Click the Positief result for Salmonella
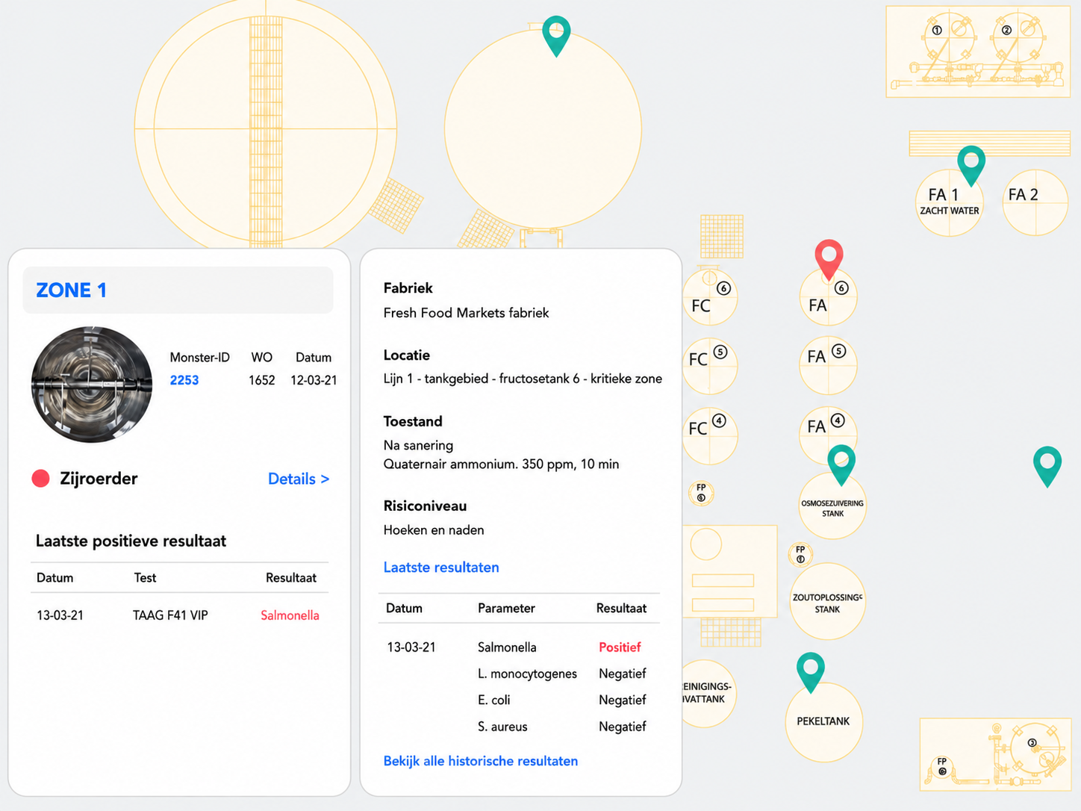The width and height of the screenshot is (1081, 811). 620,647
